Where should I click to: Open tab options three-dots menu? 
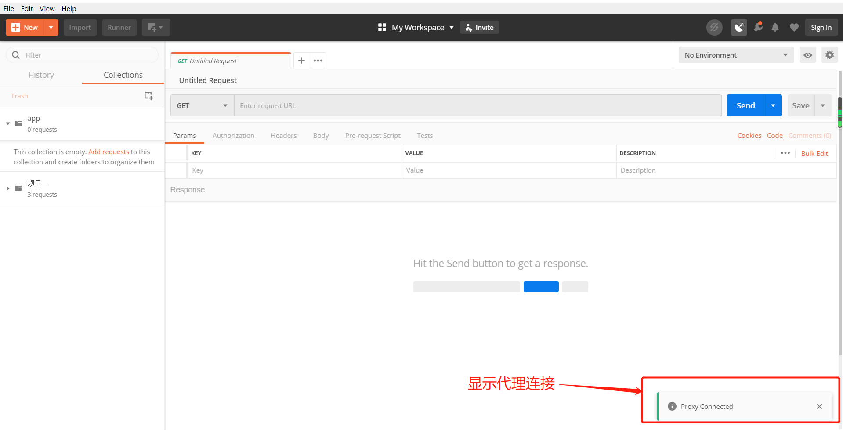[318, 61]
